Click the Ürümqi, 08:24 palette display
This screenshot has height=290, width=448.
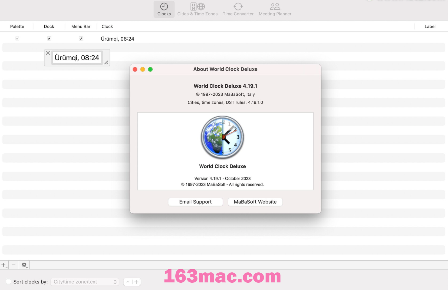tap(77, 58)
